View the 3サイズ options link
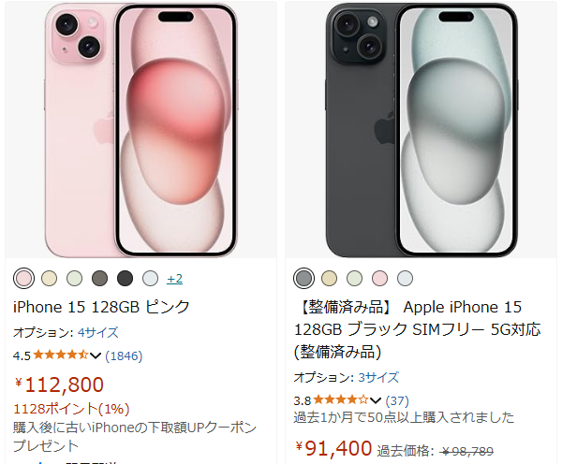Image resolution: width=562 pixels, height=464 pixels. coord(378,377)
